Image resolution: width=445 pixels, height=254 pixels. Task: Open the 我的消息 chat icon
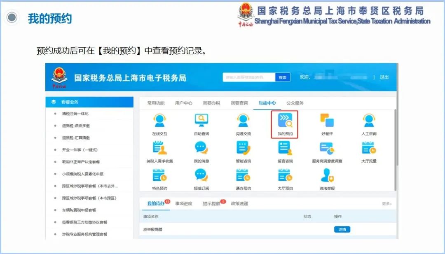(x=201, y=148)
